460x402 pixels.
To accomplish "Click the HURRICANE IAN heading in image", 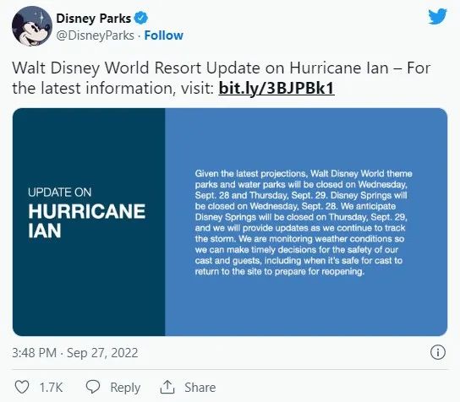I will (x=87, y=221).
